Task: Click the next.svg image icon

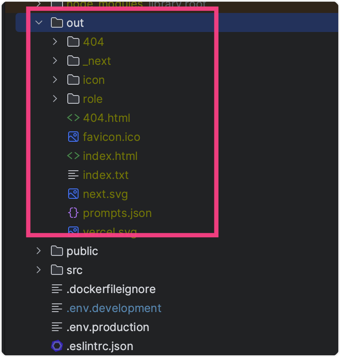Action: [73, 194]
